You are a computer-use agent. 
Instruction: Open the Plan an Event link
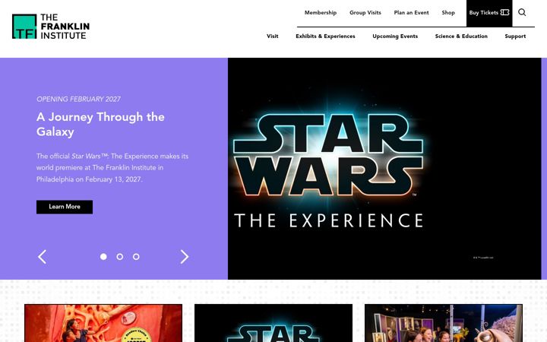(x=411, y=13)
